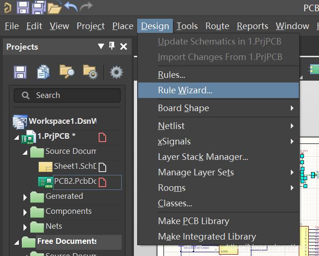
Task: Pin the Projects panel
Action: [x=112, y=46]
